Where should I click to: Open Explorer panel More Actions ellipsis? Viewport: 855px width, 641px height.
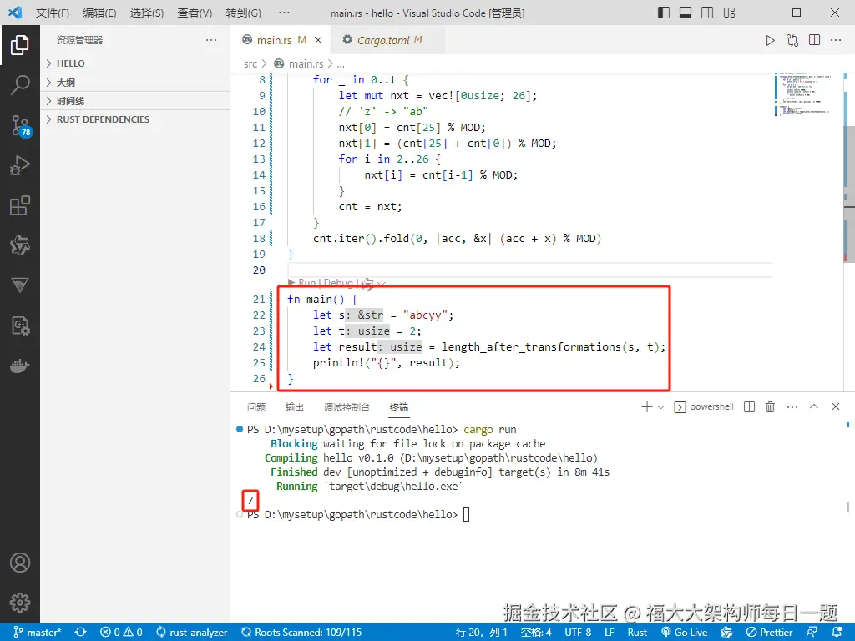point(211,40)
